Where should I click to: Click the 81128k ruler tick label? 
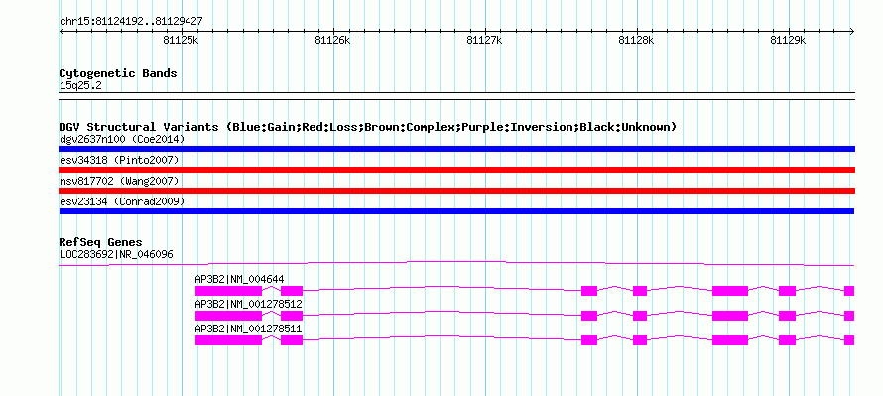(636, 40)
